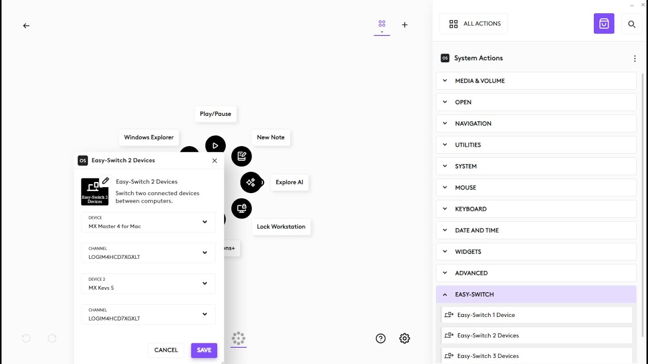
Task: Open the actions ring layout icon
Action: (x=382, y=24)
